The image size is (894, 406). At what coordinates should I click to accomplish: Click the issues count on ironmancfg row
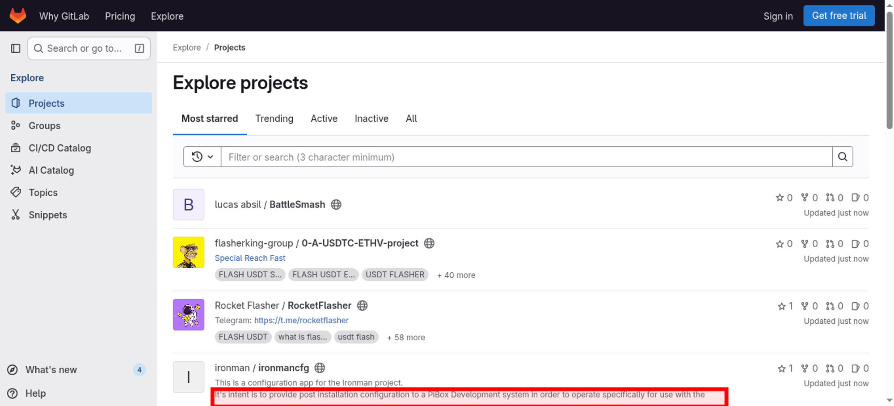click(x=860, y=368)
